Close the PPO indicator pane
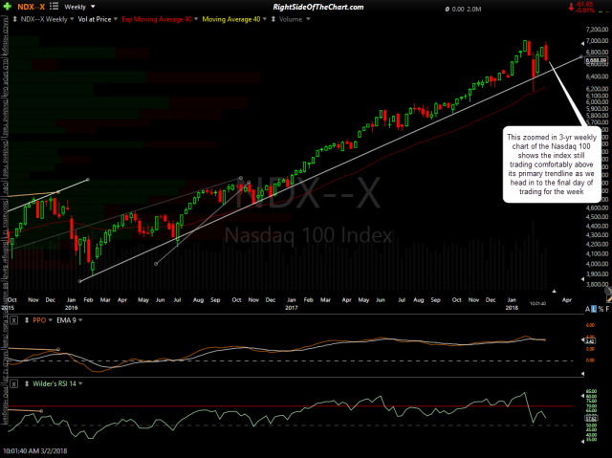The width and height of the screenshot is (612, 458). [x=13, y=320]
